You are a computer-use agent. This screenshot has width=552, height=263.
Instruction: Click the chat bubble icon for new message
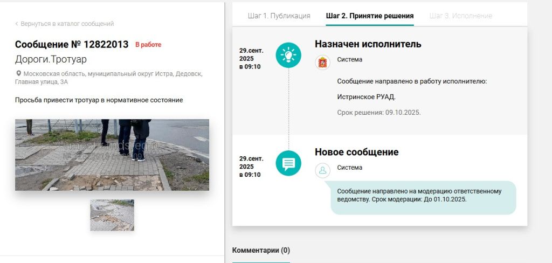coord(288,163)
